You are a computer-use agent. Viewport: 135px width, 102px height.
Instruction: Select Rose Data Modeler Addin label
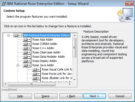point(49,57)
